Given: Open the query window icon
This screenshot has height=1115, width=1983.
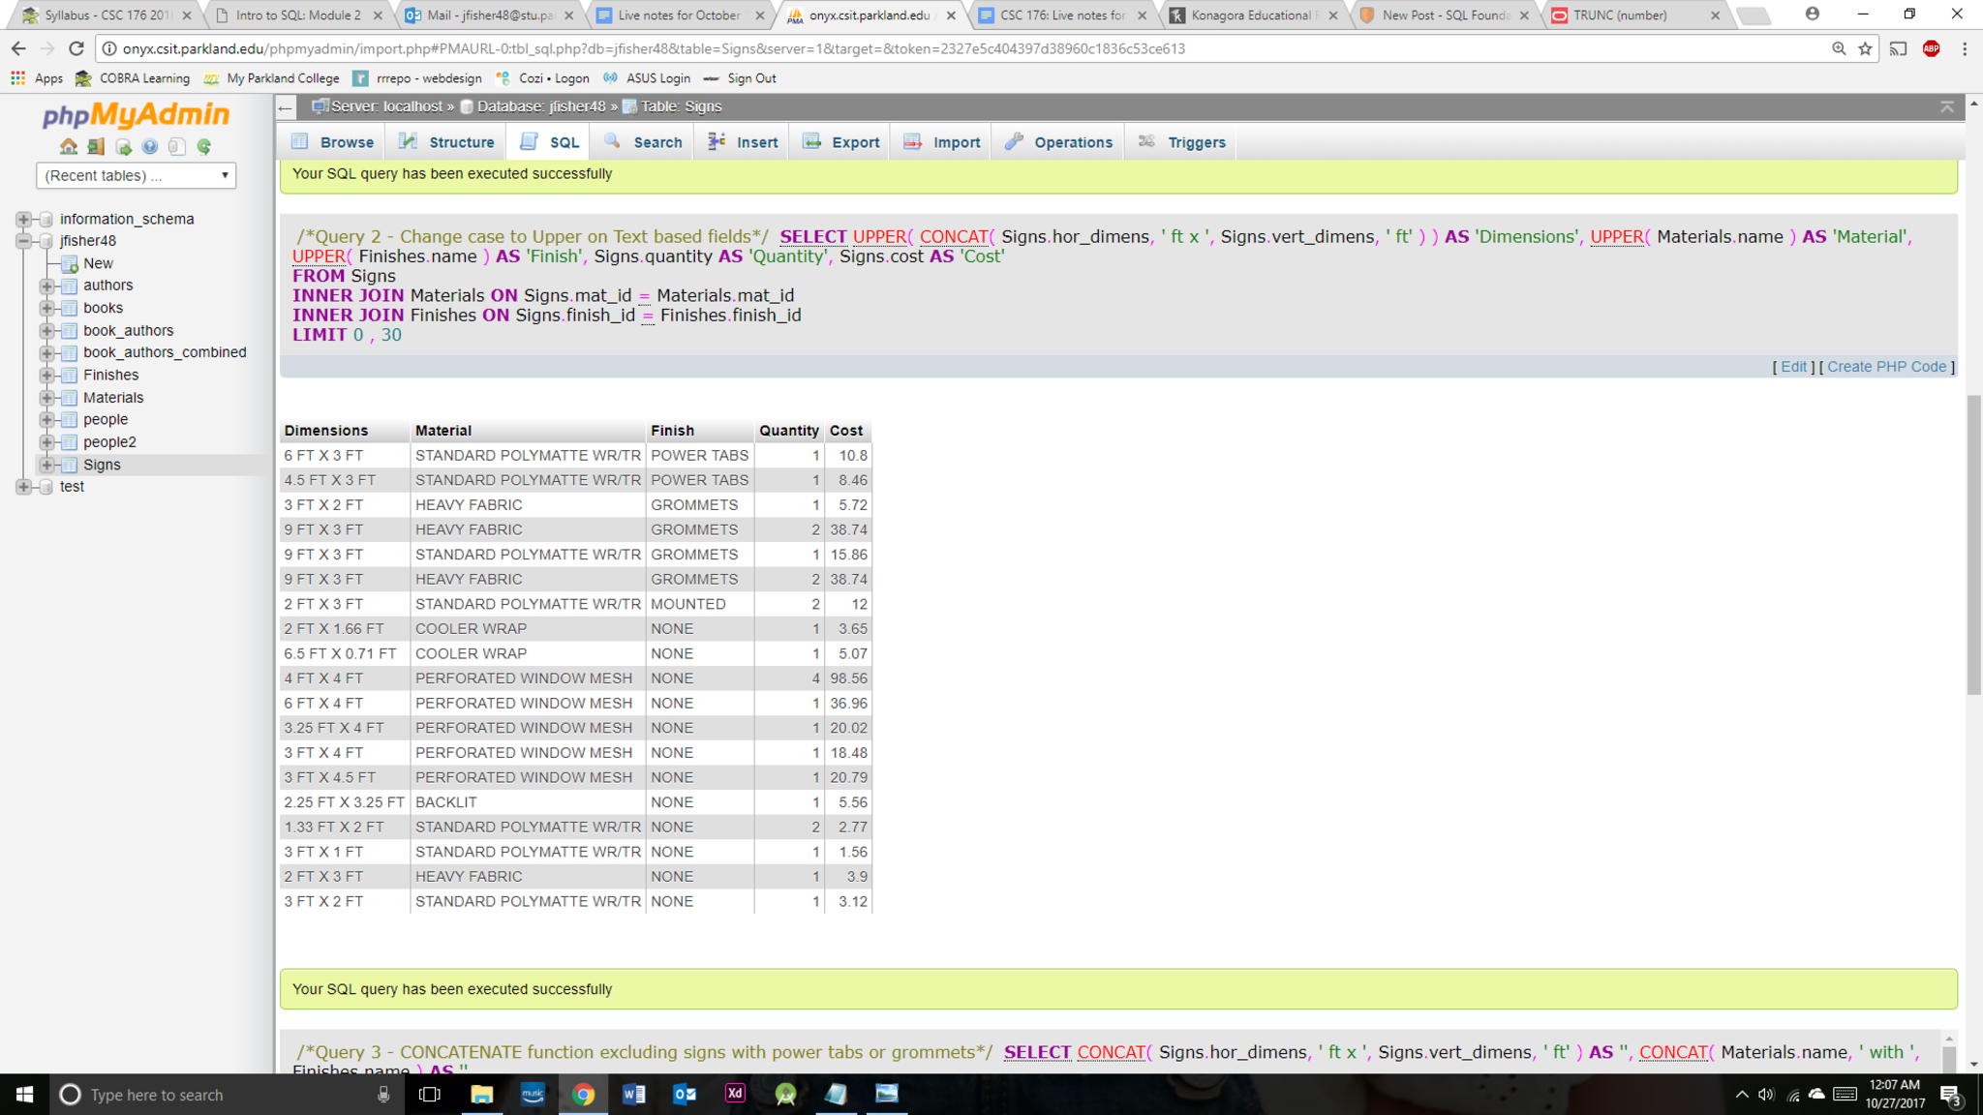Looking at the screenshot, I should coord(123,147).
